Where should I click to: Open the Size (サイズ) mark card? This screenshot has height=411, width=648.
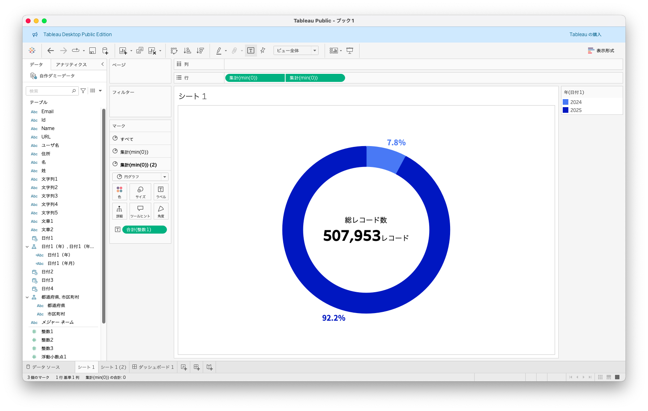coord(140,192)
